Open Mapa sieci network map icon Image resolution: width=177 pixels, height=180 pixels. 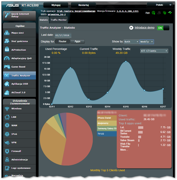click(7, 33)
